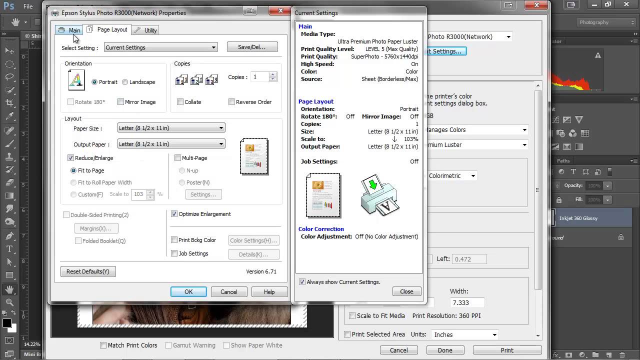
Task: Click the Add layer mask icon
Action: click(568, 355)
